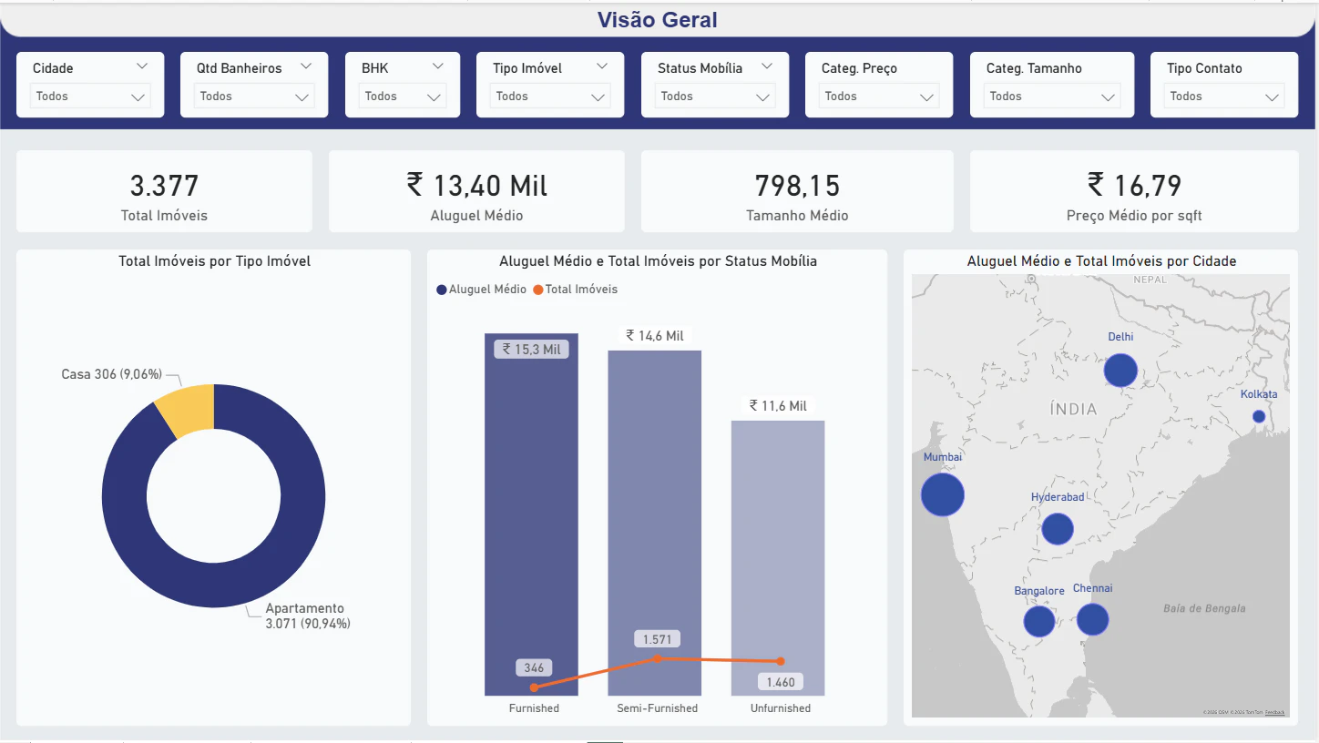Click the orange line point labeled 346

point(534,687)
